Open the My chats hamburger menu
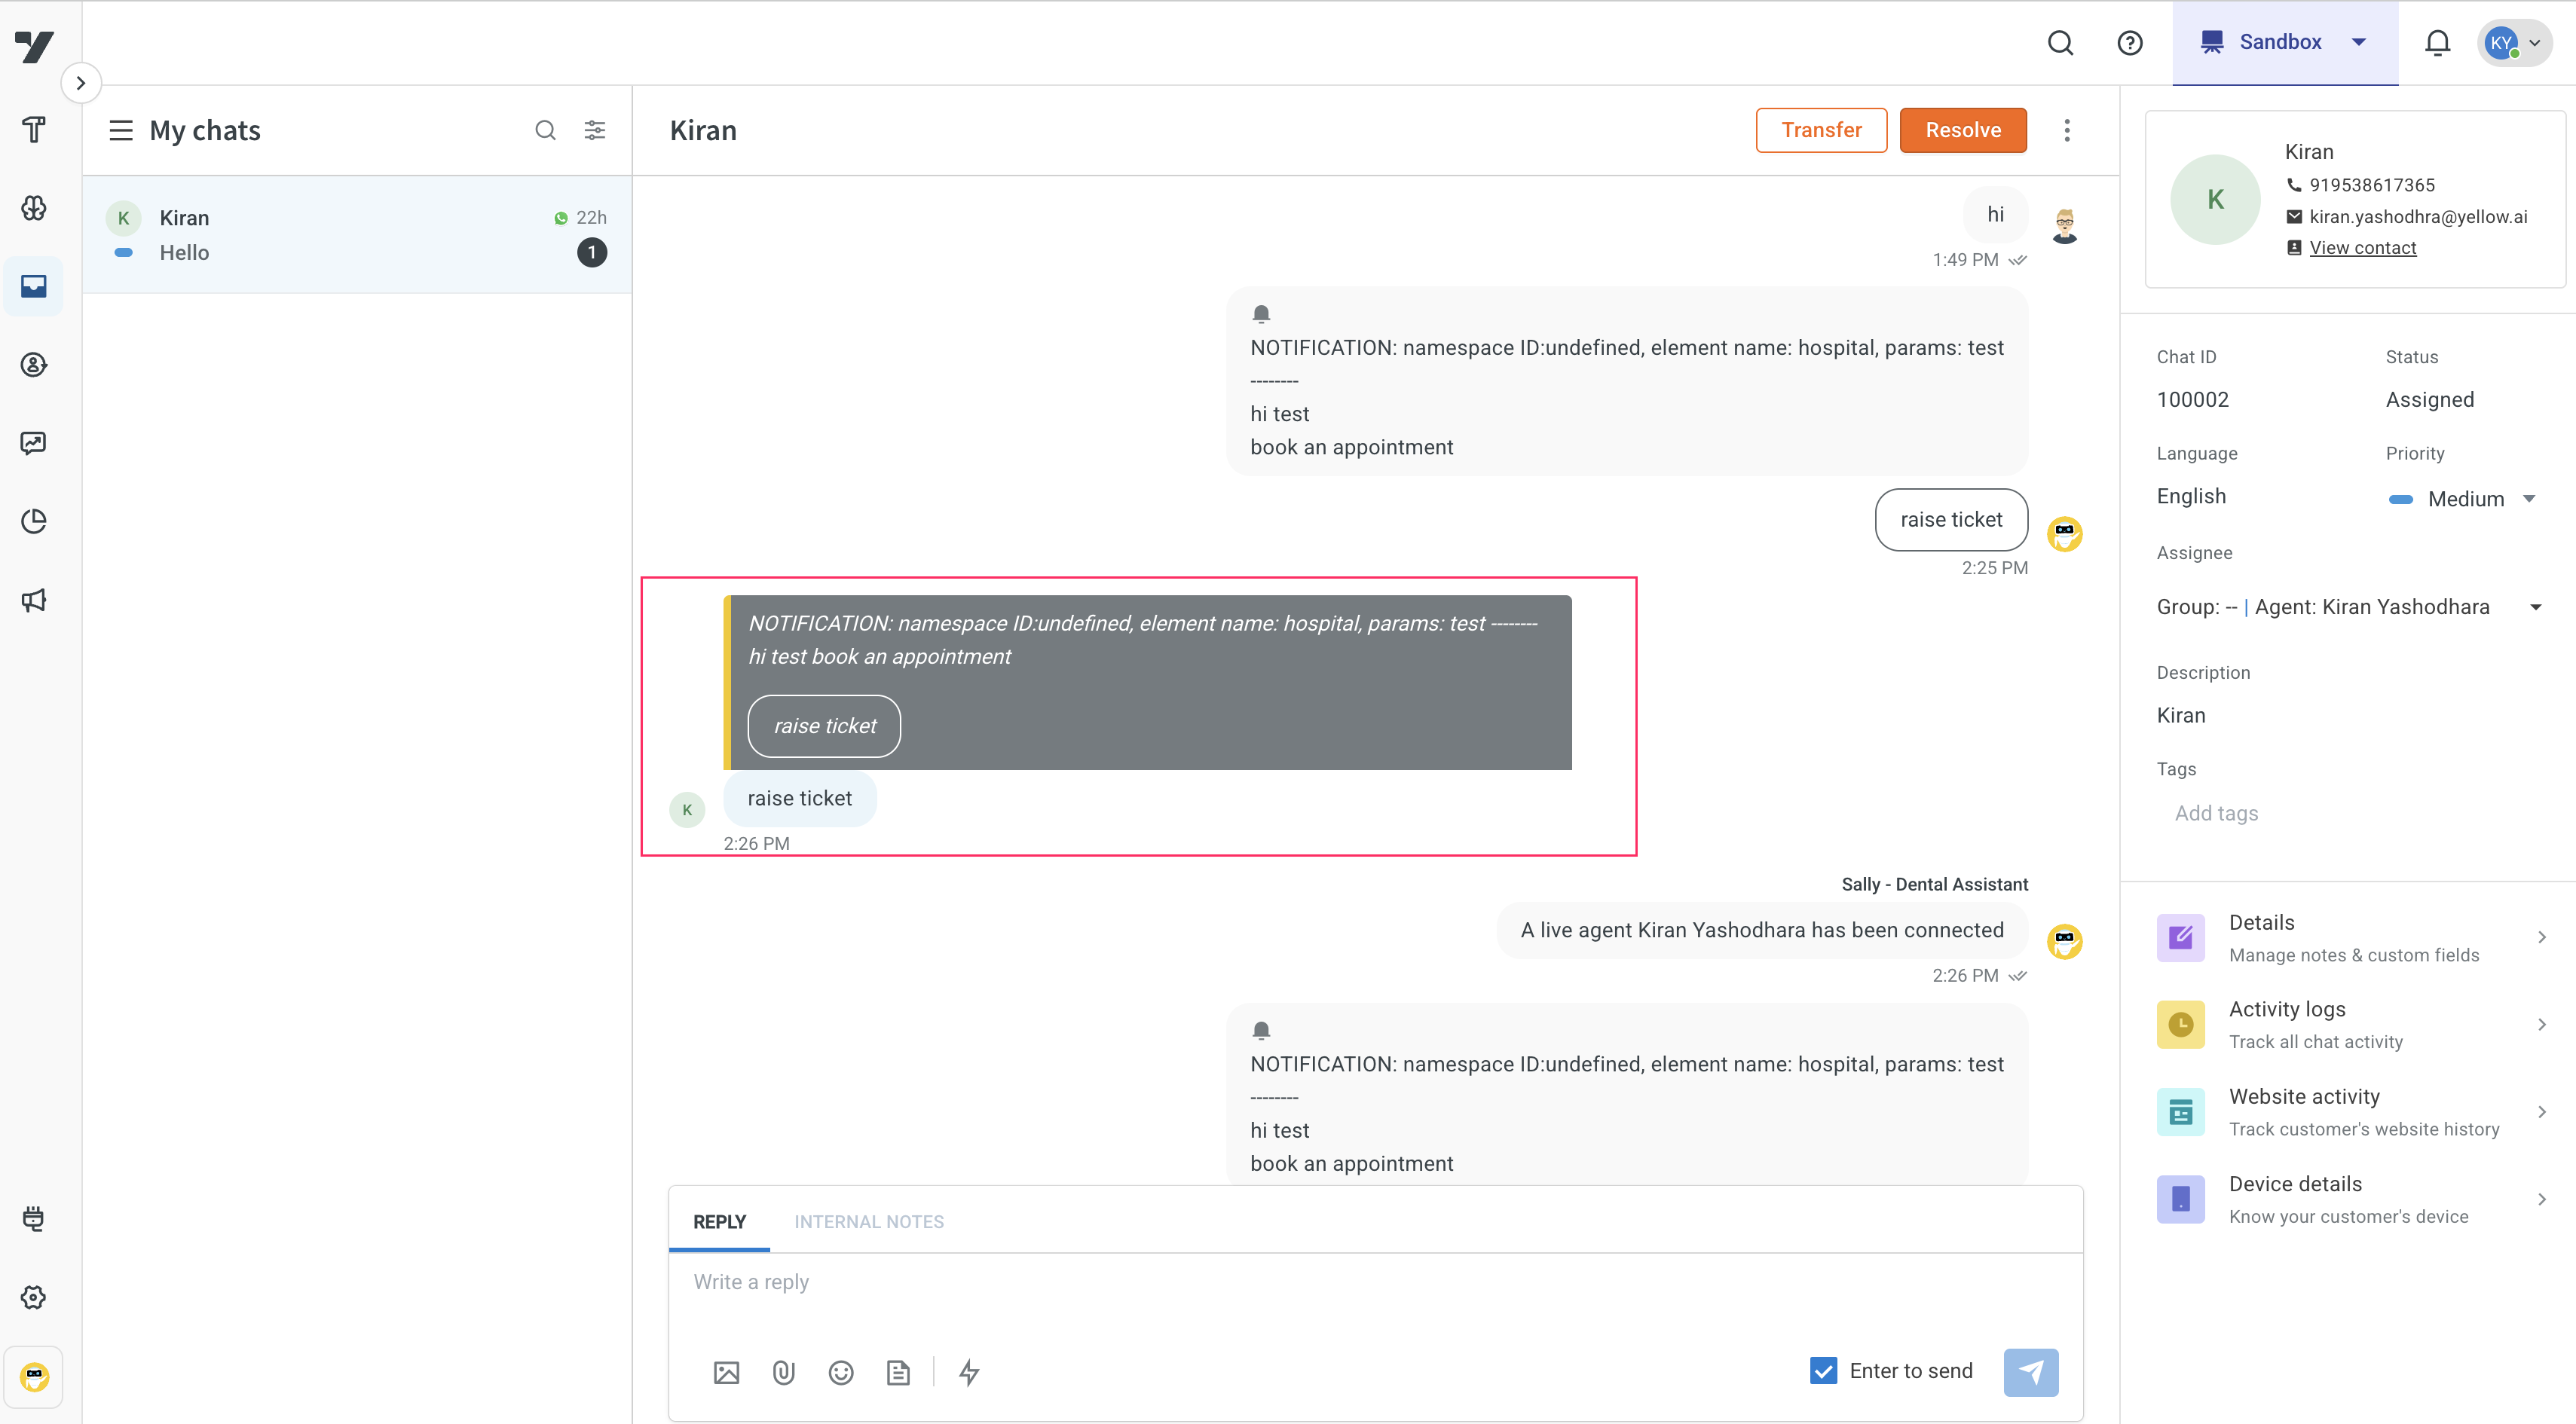 point(121,131)
